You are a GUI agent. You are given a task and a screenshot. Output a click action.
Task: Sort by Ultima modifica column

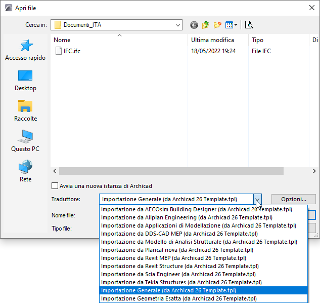tap(218, 40)
